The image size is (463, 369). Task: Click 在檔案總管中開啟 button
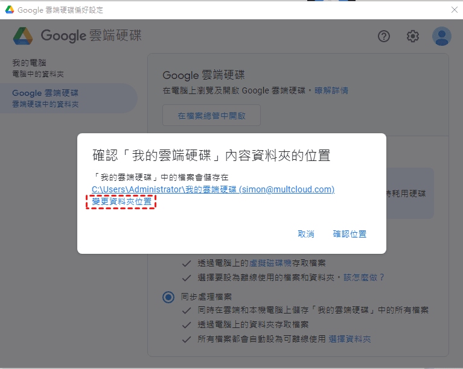coord(211,115)
